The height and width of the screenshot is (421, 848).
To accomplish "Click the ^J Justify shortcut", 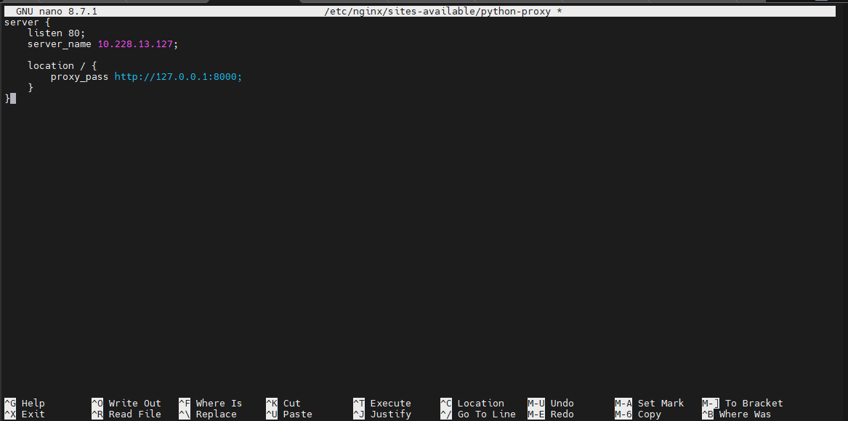I will [382, 414].
